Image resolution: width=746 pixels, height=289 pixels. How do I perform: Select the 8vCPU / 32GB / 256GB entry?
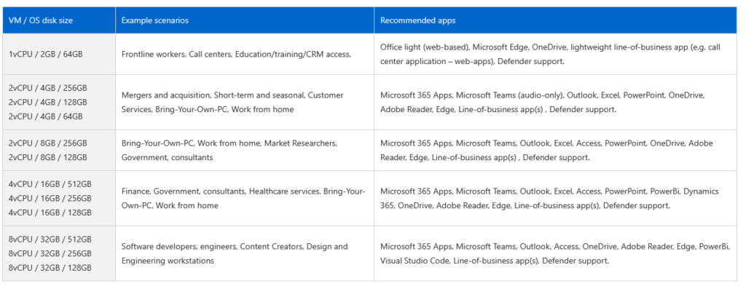tap(50, 253)
